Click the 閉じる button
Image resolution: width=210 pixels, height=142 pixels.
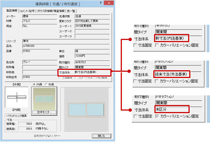point(101,136)
